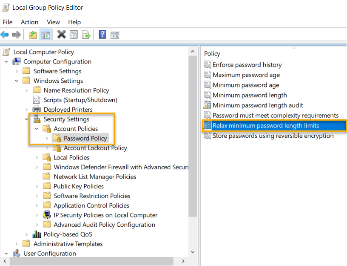Open the Action menu

[29, 22]
